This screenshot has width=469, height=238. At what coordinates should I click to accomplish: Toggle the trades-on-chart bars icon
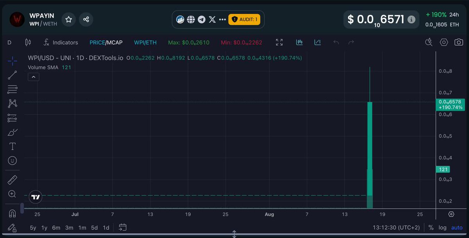[x=300, y=42]
